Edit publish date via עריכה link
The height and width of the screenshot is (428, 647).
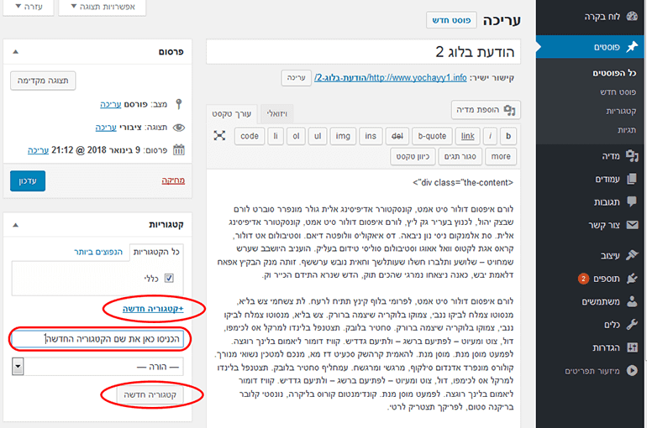[x=39, y=150]
